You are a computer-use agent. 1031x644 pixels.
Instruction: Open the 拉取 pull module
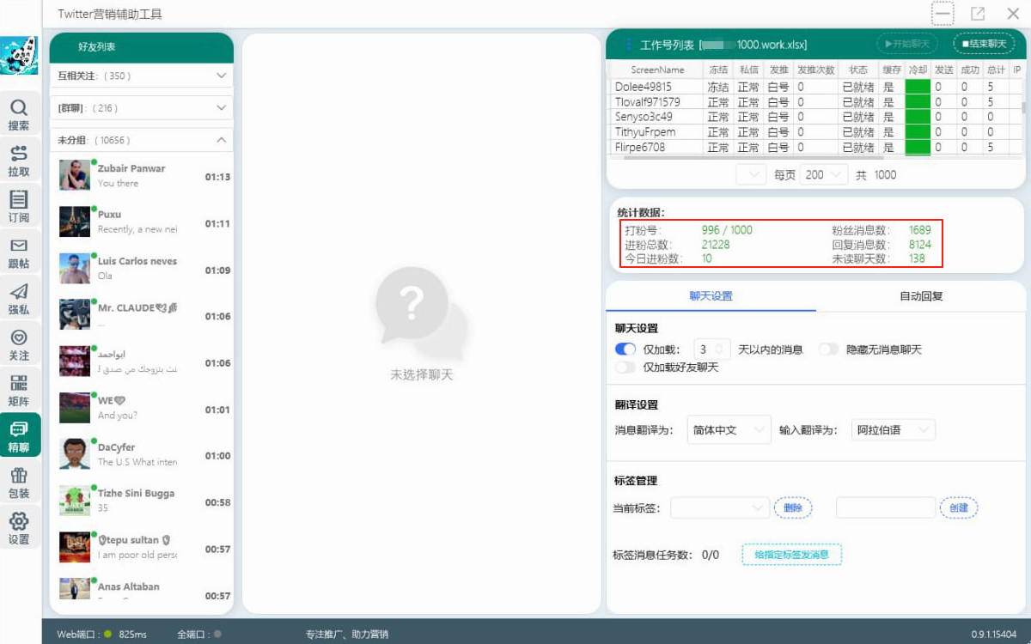click(19, 161)
